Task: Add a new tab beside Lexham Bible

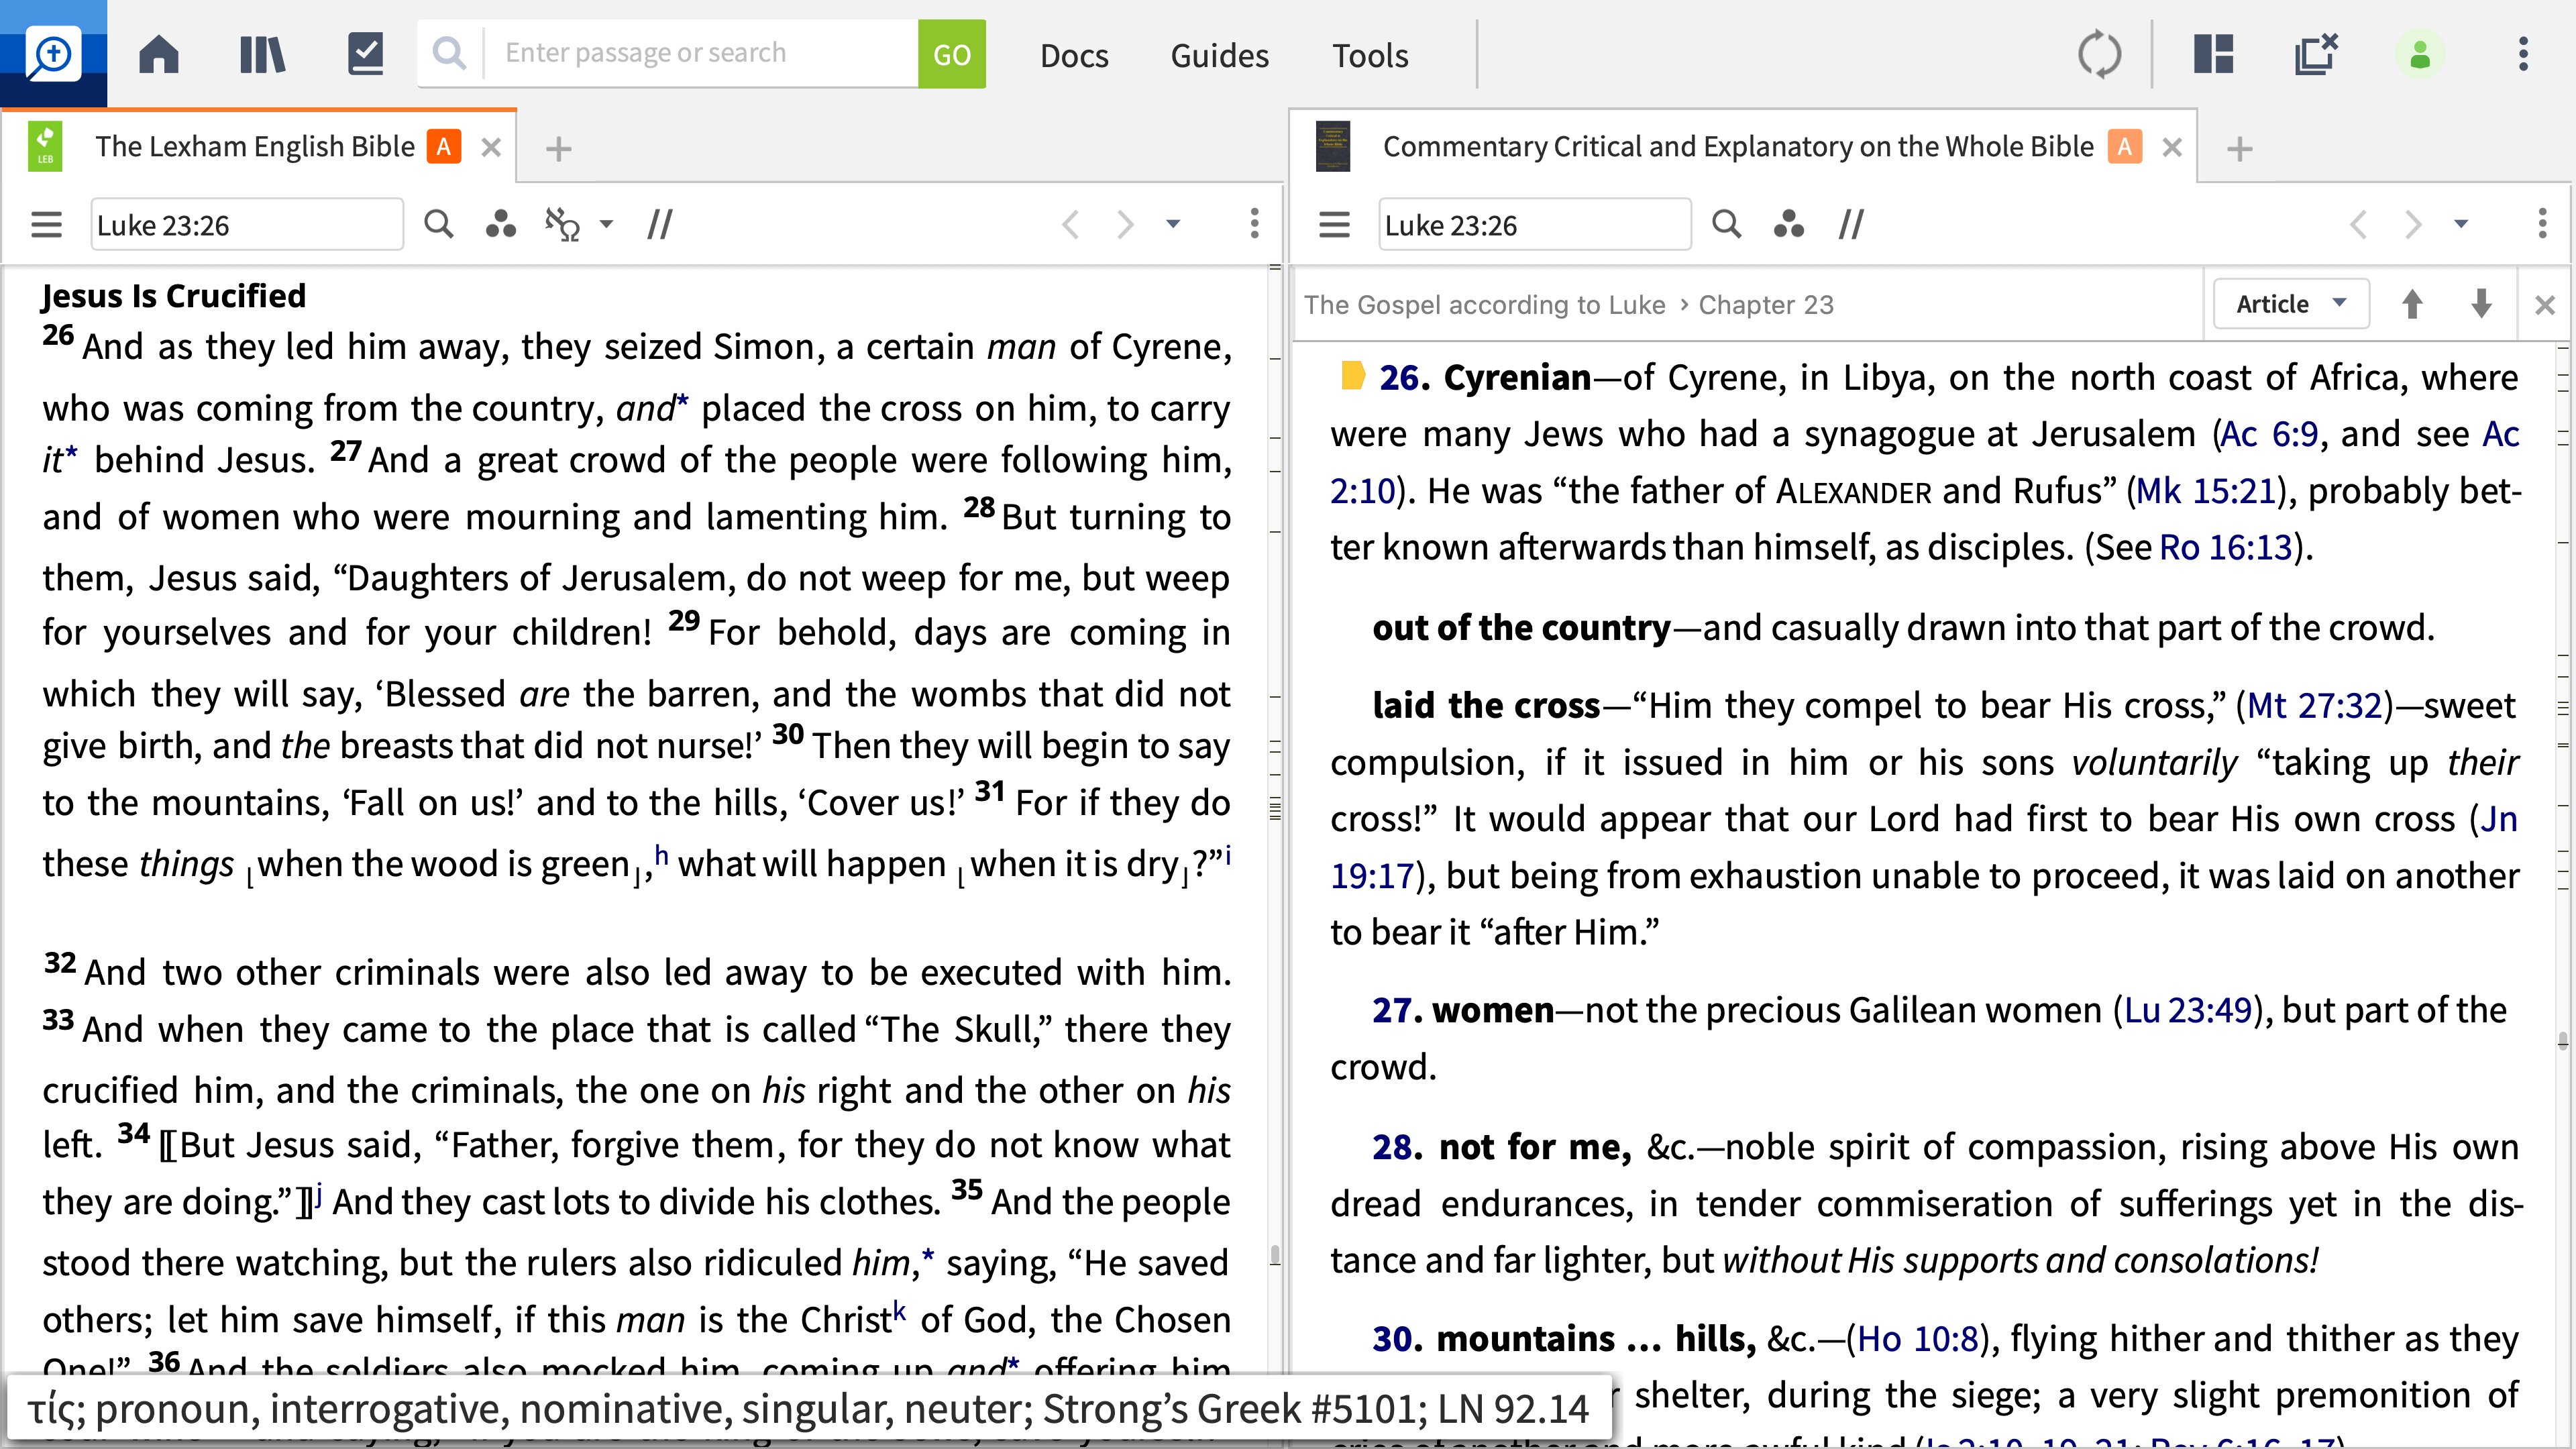Action: [558, 149]
